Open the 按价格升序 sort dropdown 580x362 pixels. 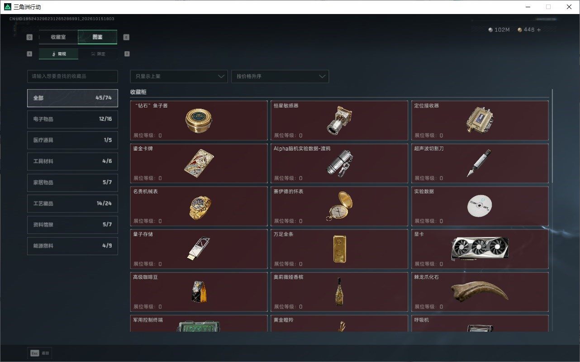280,76
